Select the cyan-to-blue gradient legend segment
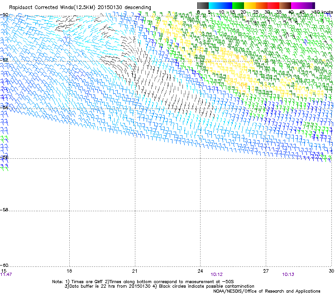Screen dimensions: 335x294 point(220,5)
